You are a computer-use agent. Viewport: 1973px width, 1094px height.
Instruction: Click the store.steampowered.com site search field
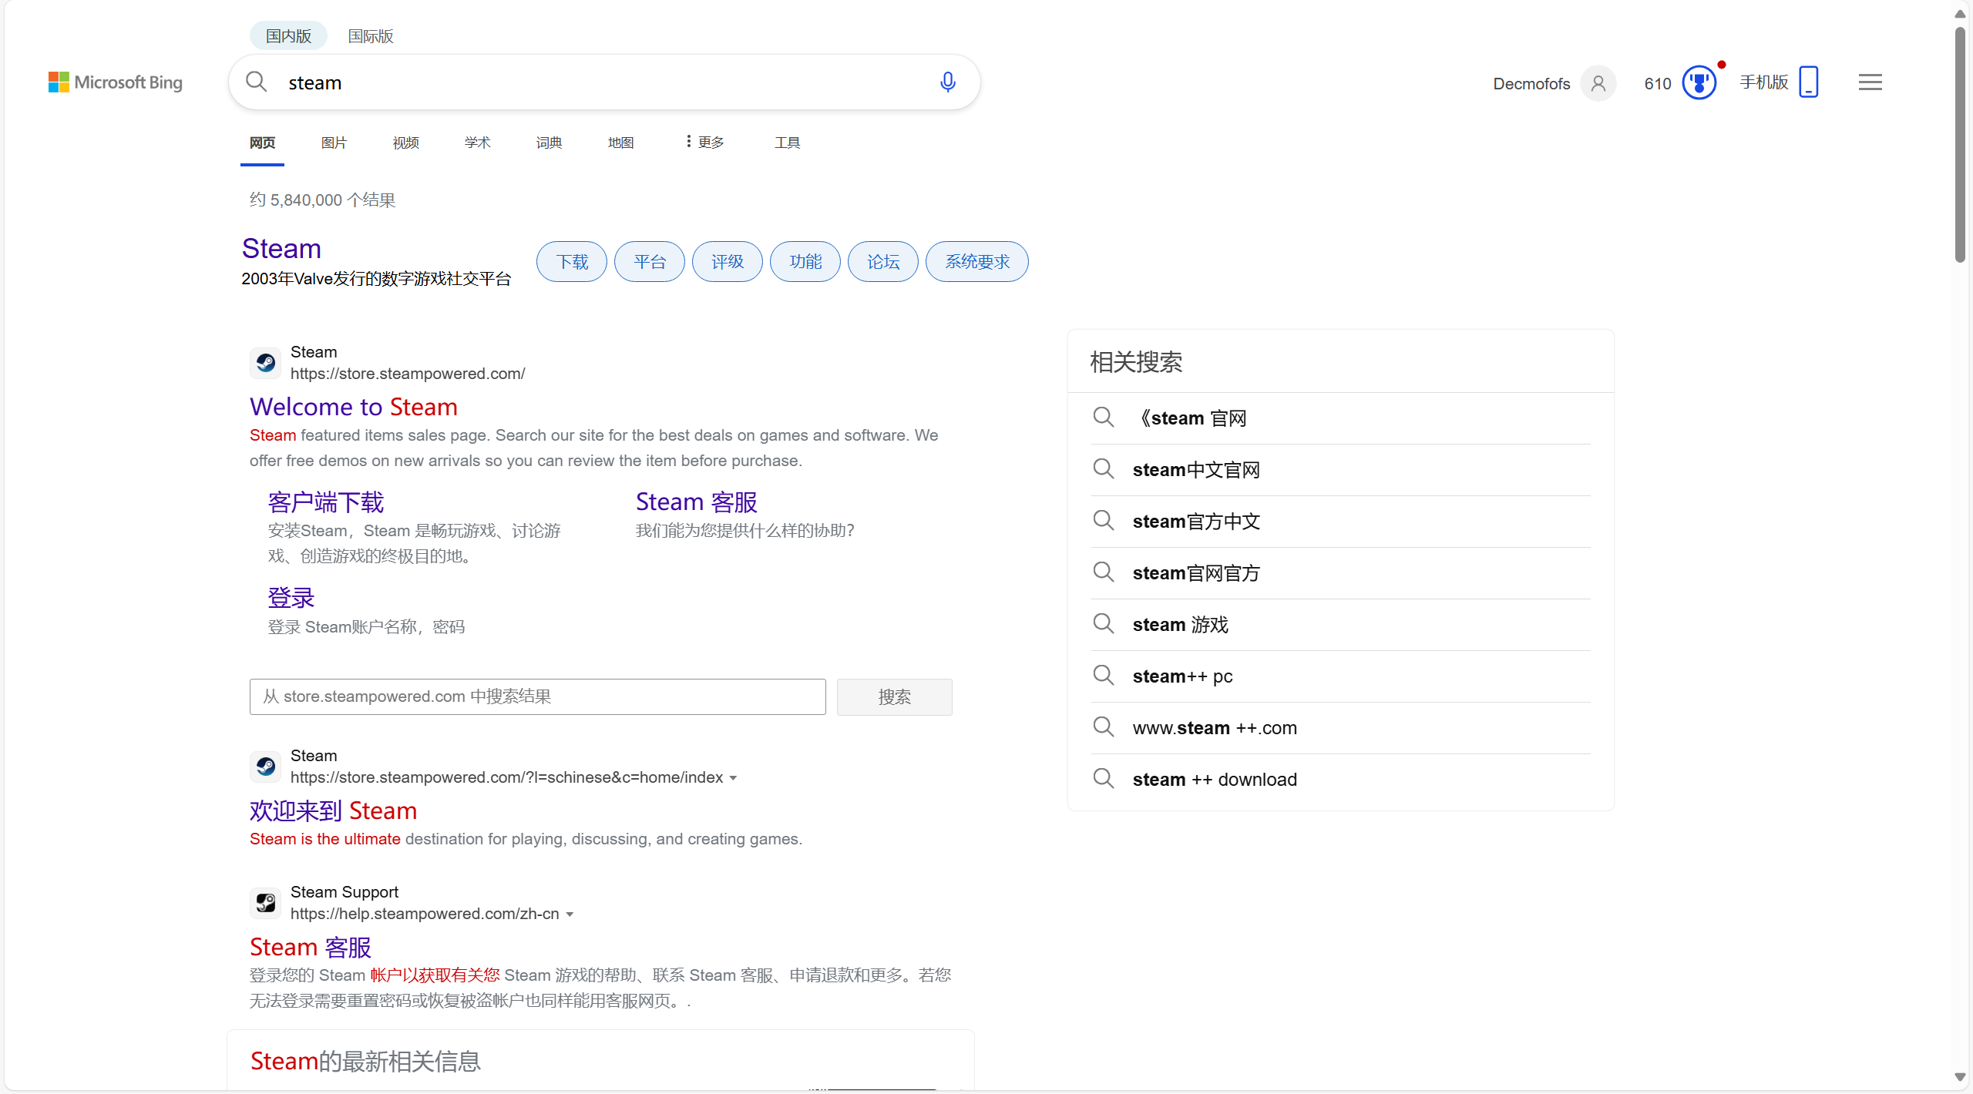tap(537, 696)
